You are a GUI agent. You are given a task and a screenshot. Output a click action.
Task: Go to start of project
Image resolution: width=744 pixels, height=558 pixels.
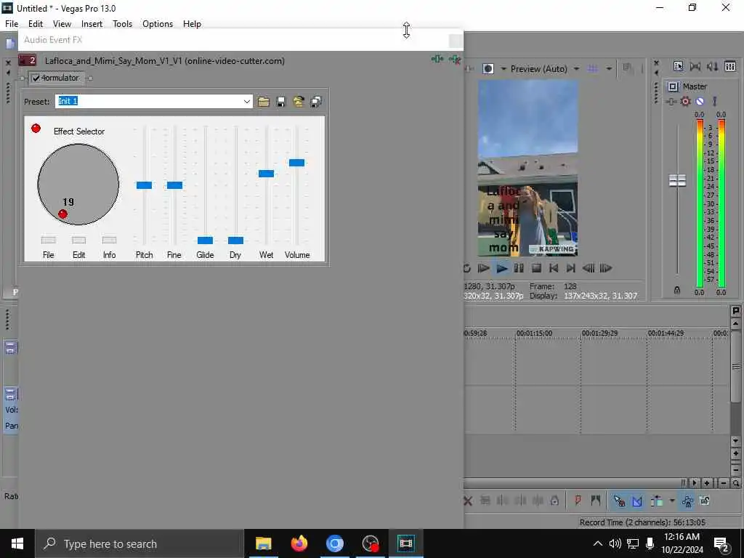pyautogui.click(x=554, y=268)
